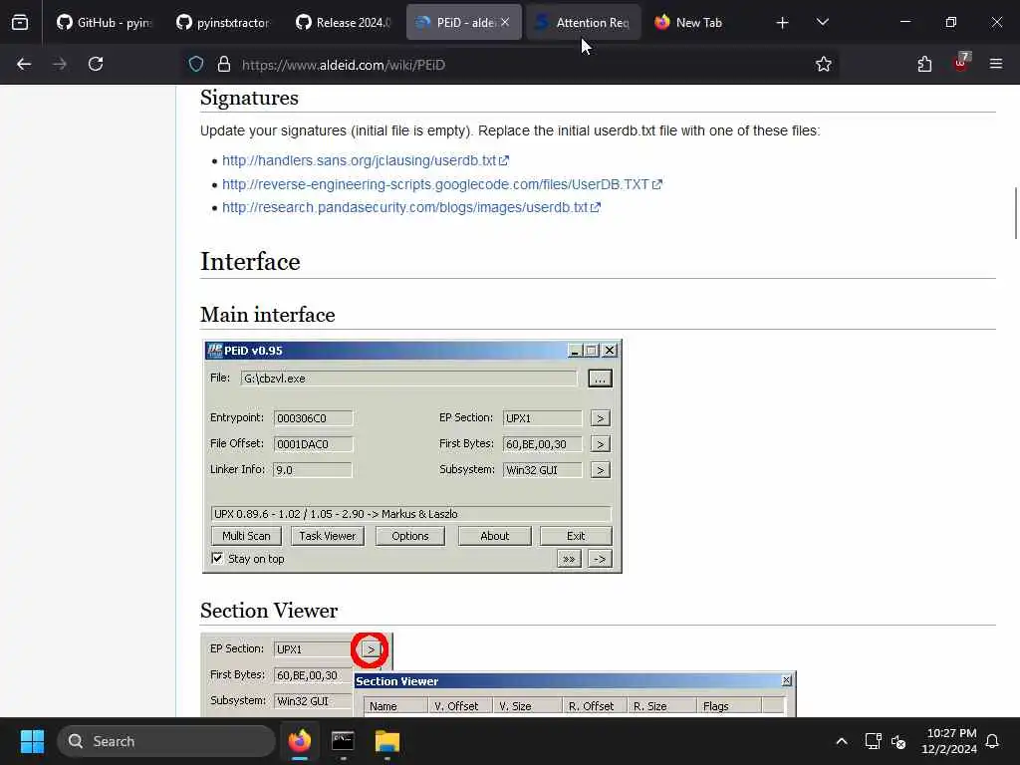This screenshot has height=765, width=1020.
Task: Open the tracking protection shield icon
Action: click(x=196, y=65)
